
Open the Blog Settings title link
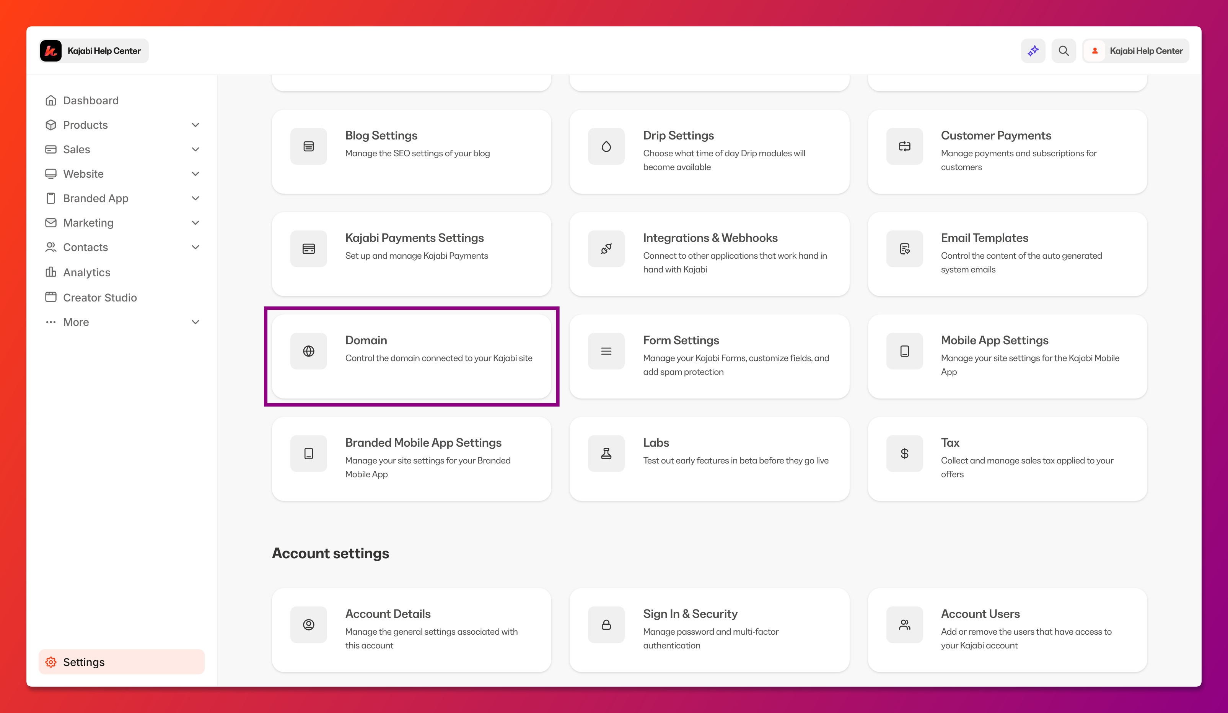coord(381,135)
